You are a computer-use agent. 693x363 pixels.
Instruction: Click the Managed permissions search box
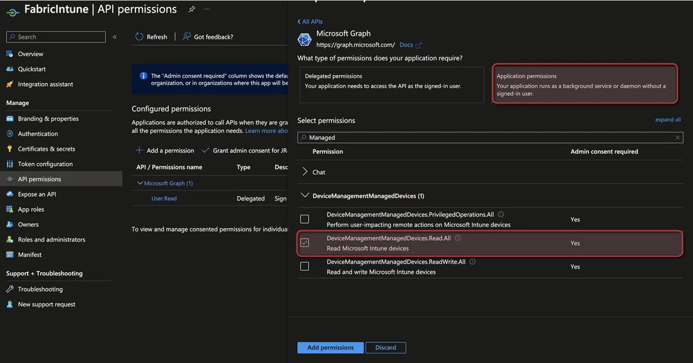[x=490, y=138]
